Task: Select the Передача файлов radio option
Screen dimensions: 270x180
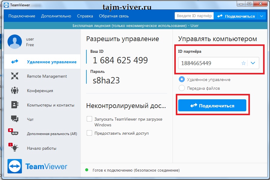Action: (181, 88)
